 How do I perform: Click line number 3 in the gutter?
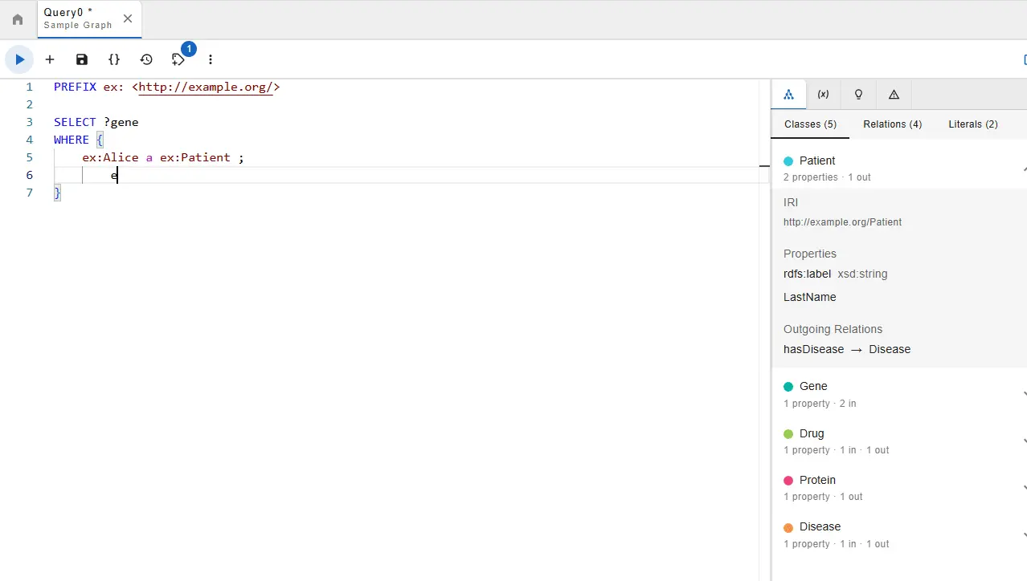29,122
